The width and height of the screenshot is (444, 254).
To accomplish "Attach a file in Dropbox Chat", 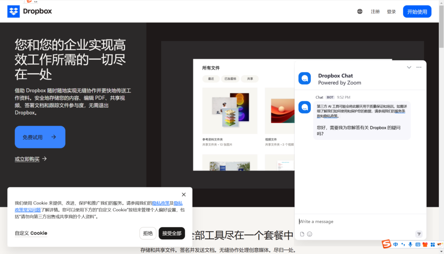I will click(x=302, y=234).
